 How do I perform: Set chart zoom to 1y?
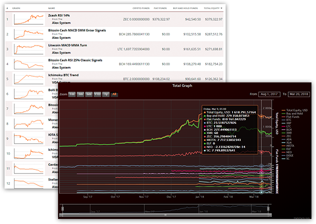pyautogui.click(x=106, y=94)
